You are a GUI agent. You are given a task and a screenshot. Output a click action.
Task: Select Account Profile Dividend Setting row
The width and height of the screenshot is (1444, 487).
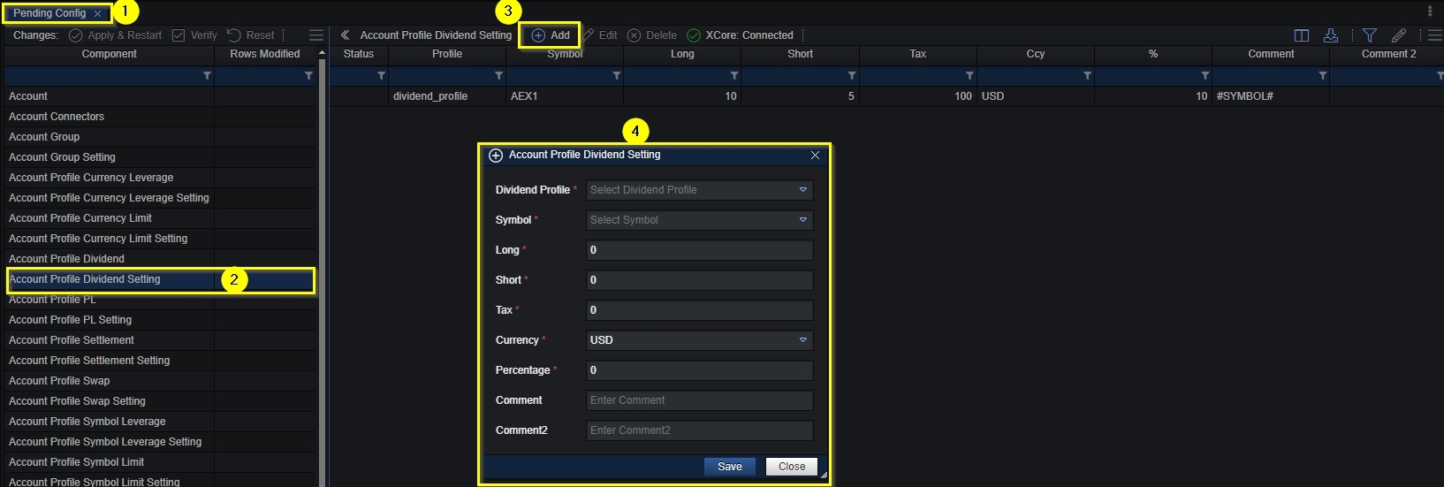[x=159, y=279]
